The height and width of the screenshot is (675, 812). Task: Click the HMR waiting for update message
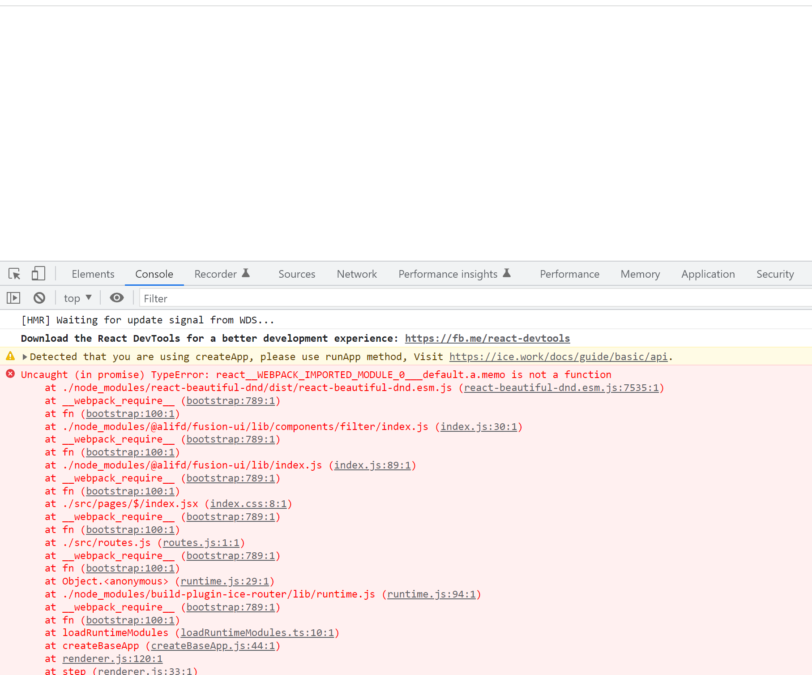click(x=148, y=320)
